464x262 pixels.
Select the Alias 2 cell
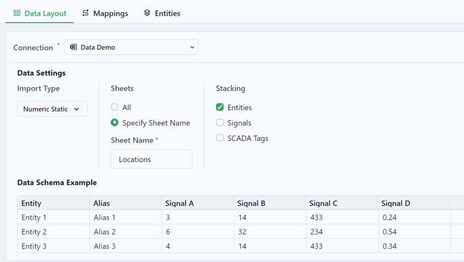[125, 232]
